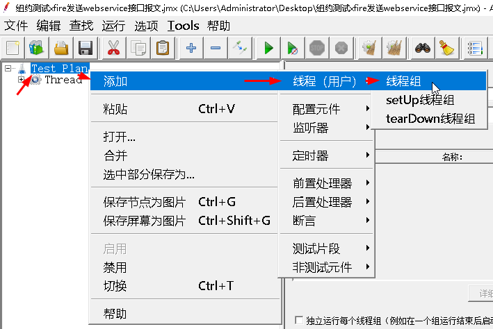This screenshot has height=329, width=493.
Task: Click the Open file folder icon
Action: (x=61, y=48)
